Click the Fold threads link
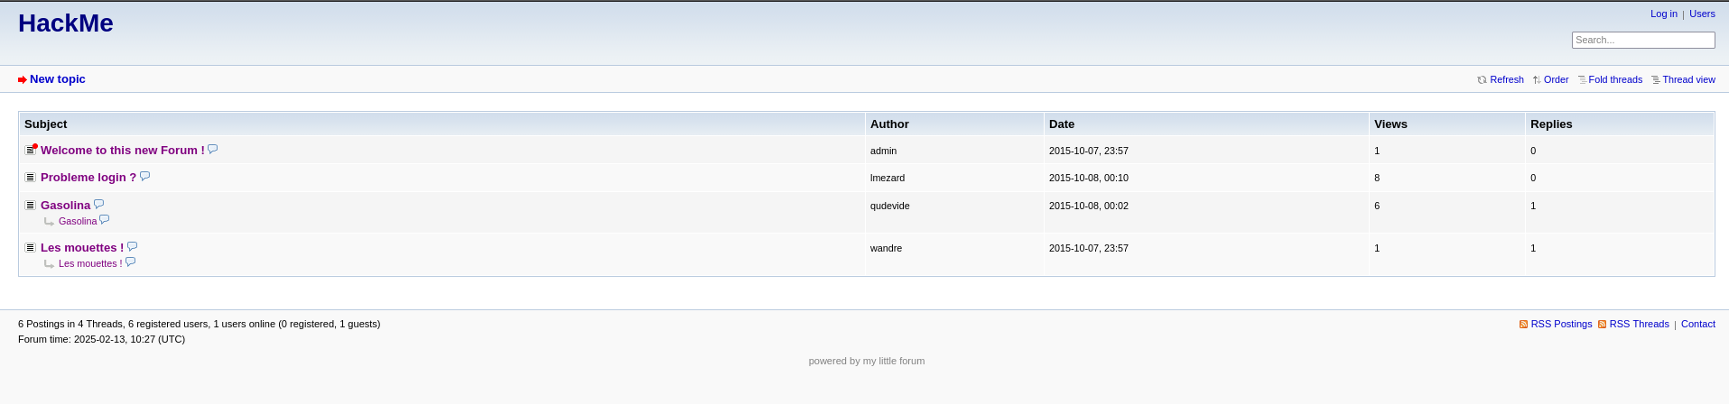This screenshot has width=1729, height=404. tap(1615, 79)
